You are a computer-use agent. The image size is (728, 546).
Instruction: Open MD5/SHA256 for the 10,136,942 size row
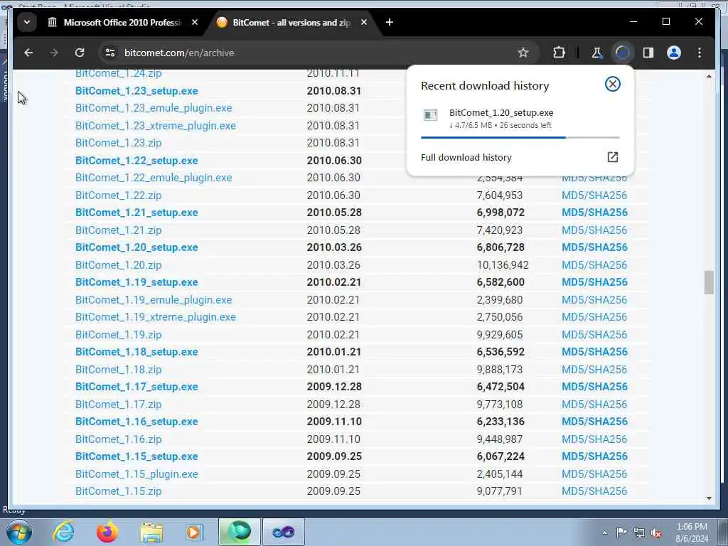coord(594,265)
